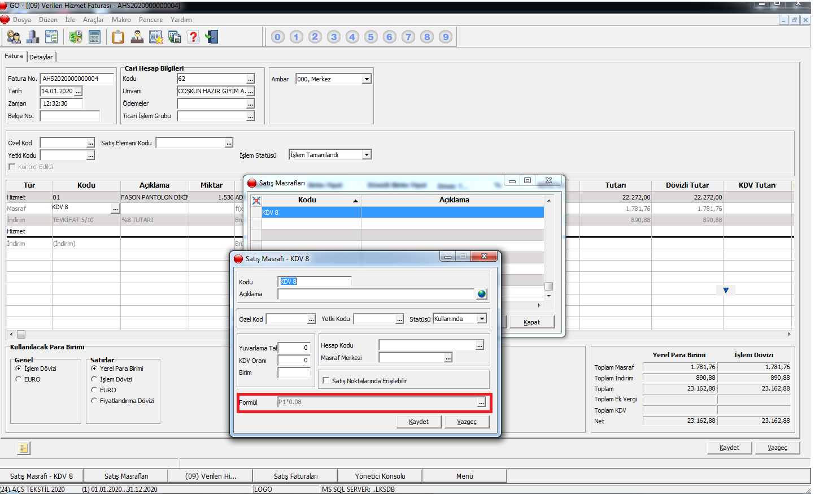Select EURO radio button under Genel
Screen dimensions: 815x494
coord(19,379)
